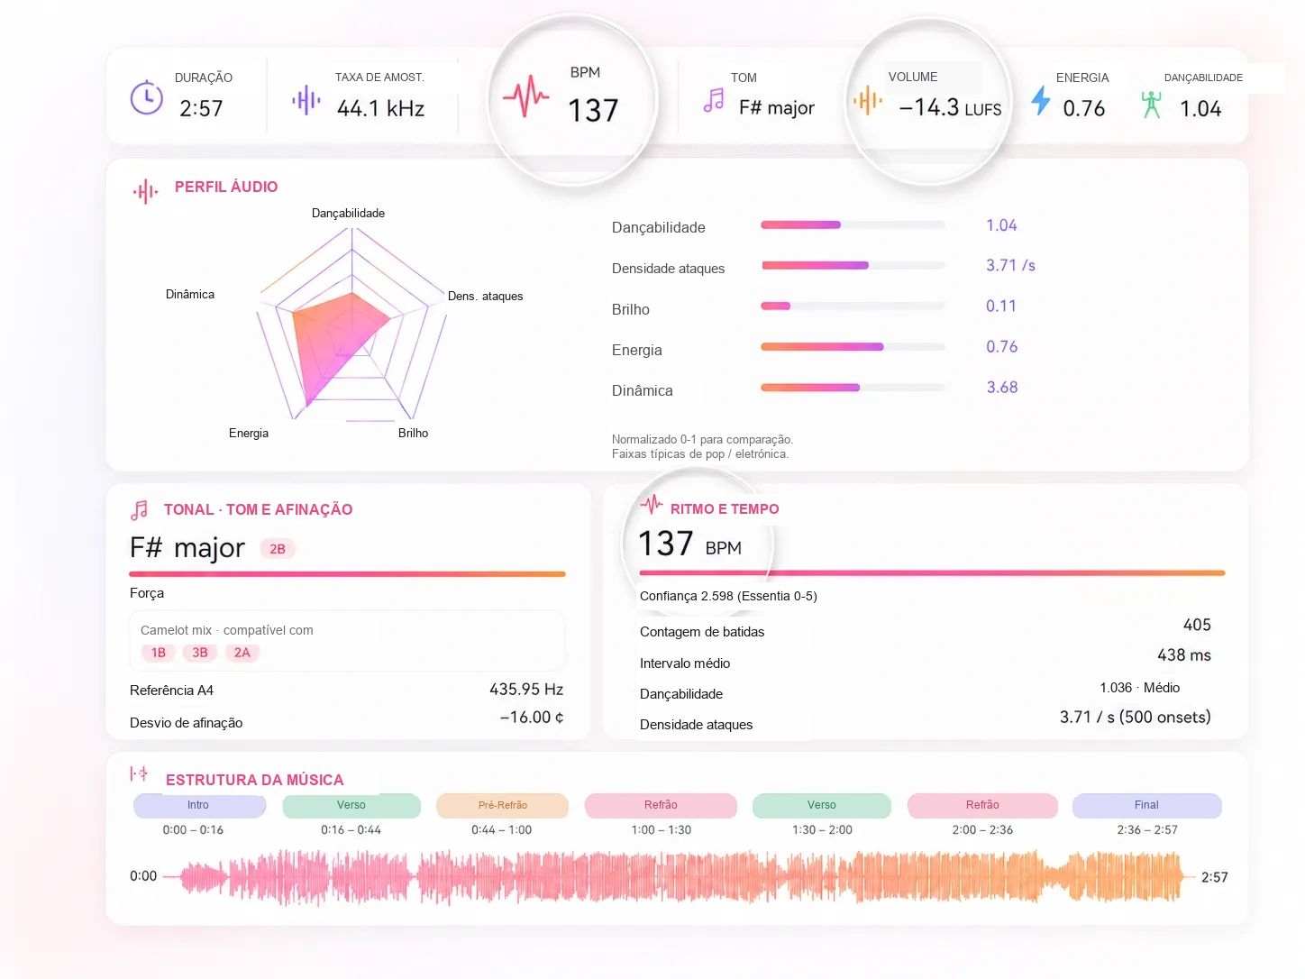This screenshot has height=979, width=1305.
Task: Click the heartbeat icon in Ritmo e Tempo header
Action: point(651,505)
